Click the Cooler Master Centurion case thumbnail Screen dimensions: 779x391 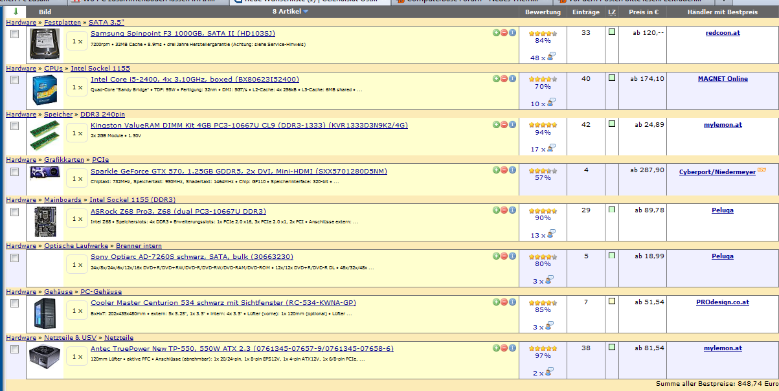[x=45, y=313]
